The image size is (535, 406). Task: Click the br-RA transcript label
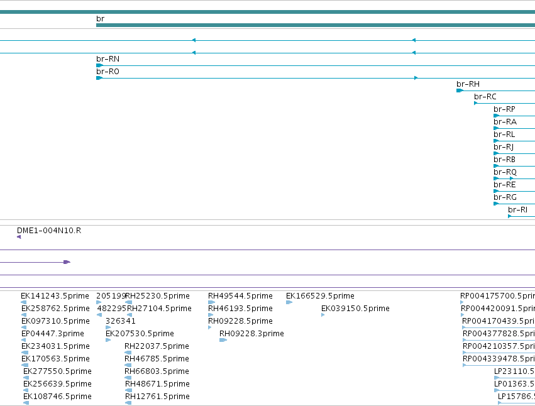[505, 122]
